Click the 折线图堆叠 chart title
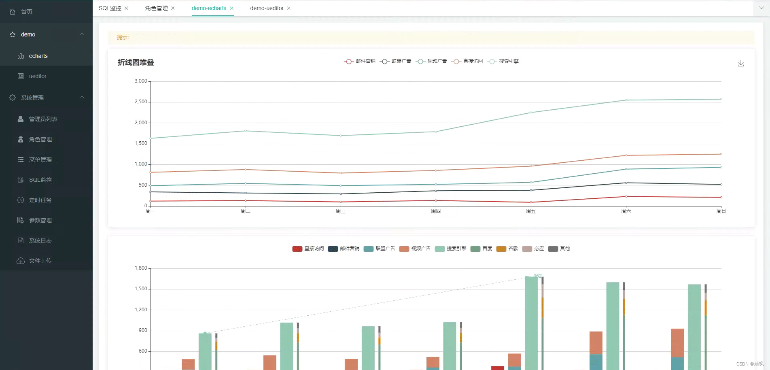 136,62
